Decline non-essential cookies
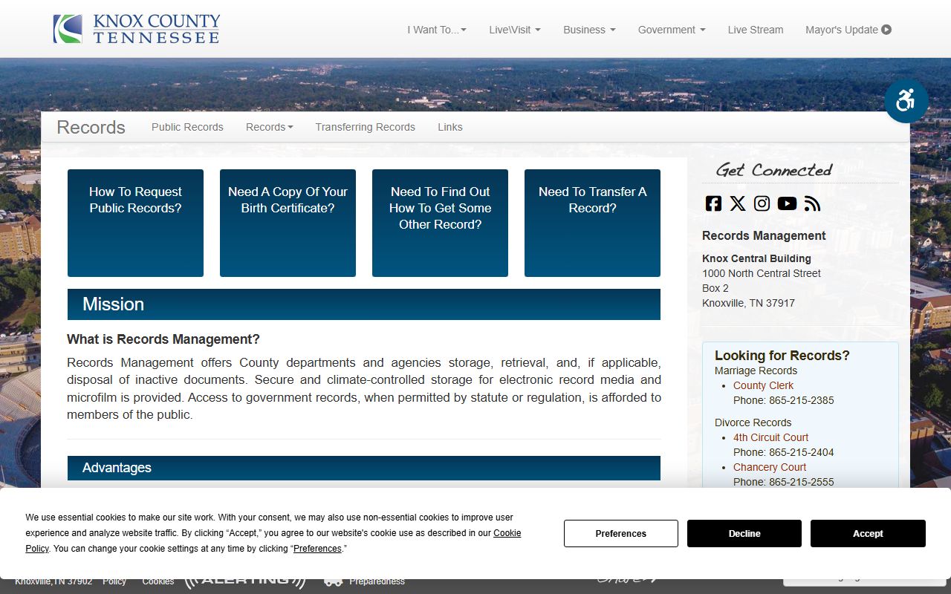Screen dimensions: 951x594 (x=744, y=533)
